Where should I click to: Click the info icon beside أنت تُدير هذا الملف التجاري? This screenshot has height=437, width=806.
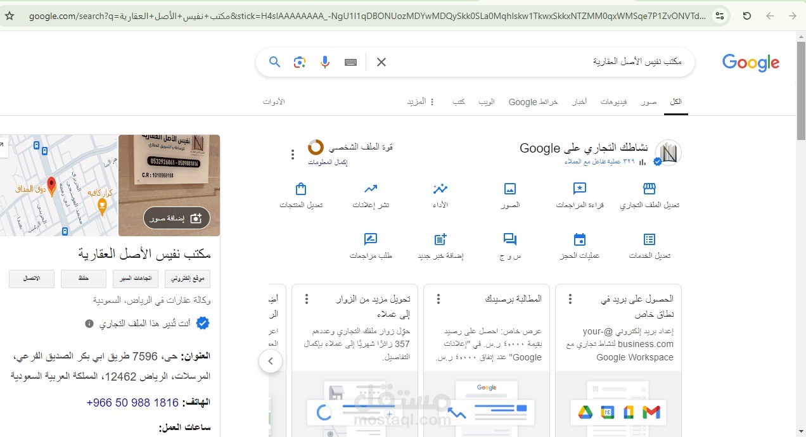point(89,324)
